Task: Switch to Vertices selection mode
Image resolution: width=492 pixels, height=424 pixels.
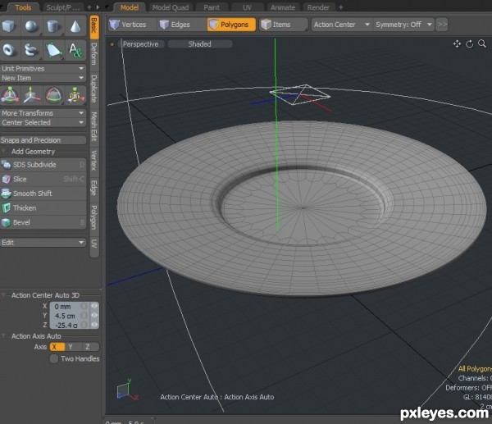Action: pos(132,25)
